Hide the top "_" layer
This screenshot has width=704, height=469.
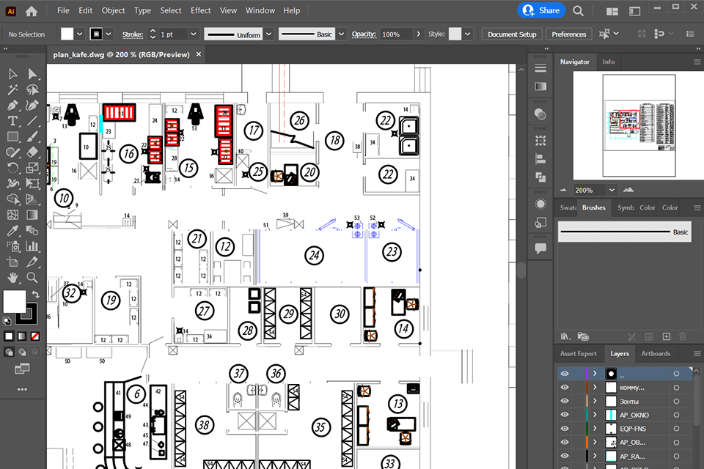point(565,374)
